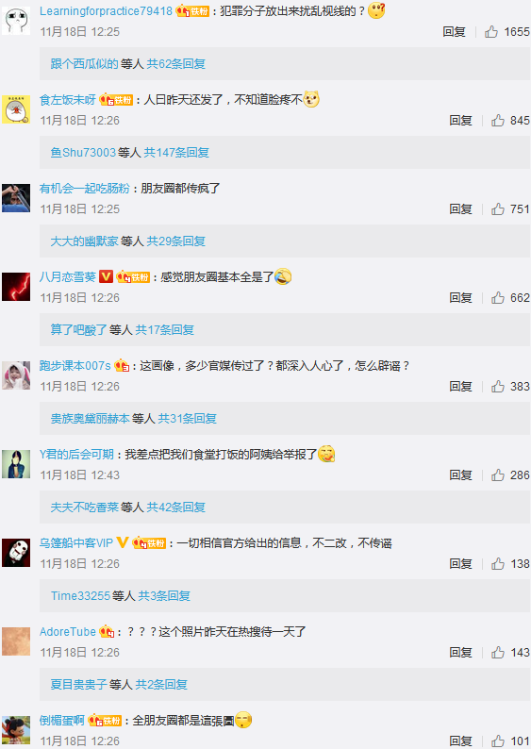Expand the 共62条回复 replies
531x749 pixels.
175,64
